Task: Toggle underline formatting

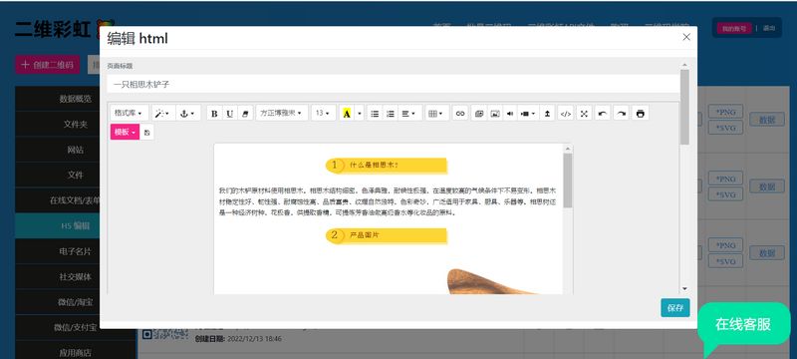Action: [x=230, y=114]
